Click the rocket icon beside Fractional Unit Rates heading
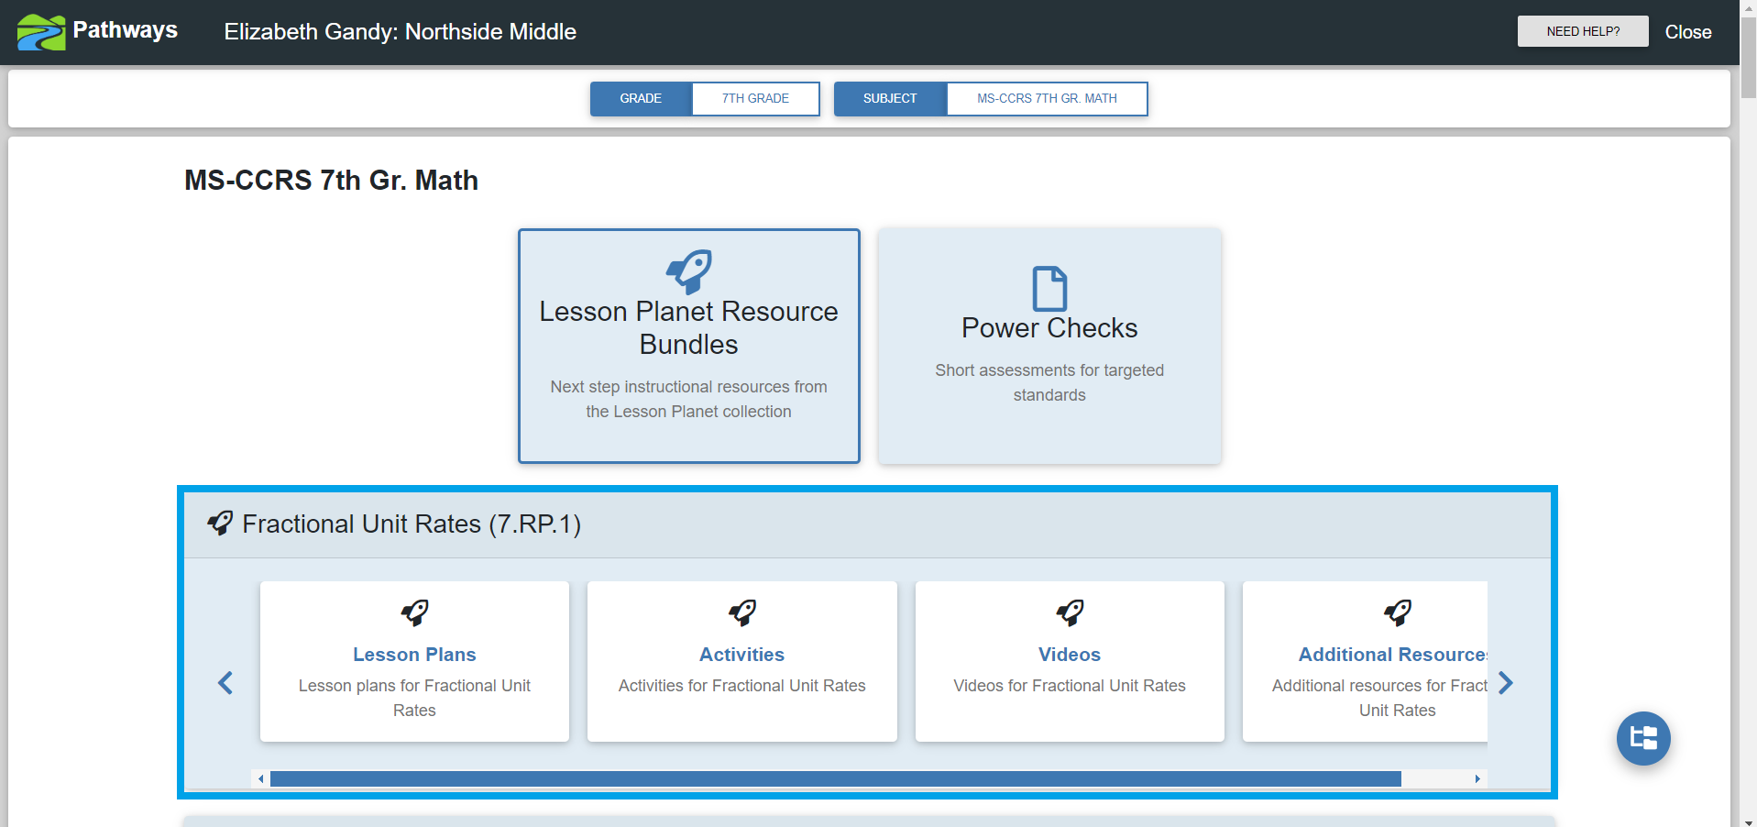Viewport: 1757px width, 827px height. click(x=220, y=524)
